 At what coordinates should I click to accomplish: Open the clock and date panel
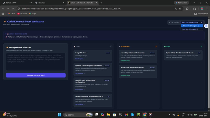[203, 115]
